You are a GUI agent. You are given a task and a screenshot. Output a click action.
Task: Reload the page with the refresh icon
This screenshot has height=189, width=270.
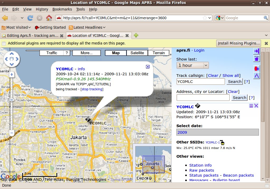[30, 18]
